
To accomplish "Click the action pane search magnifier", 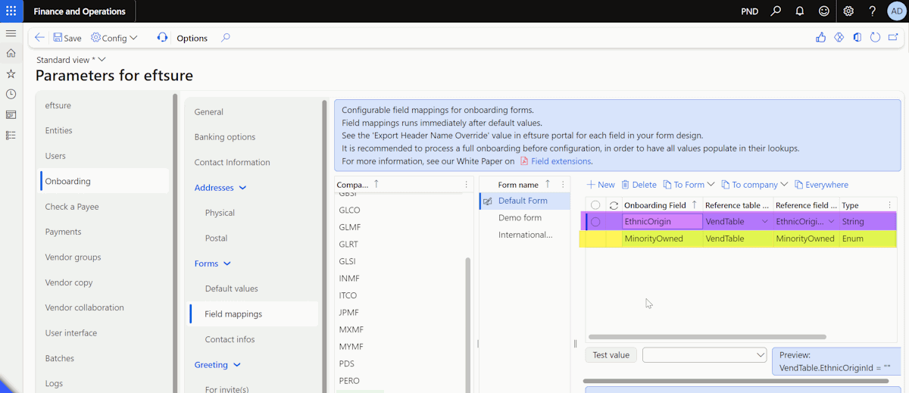I will pos(225,38).
